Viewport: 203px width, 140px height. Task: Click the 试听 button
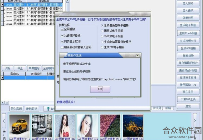[8, 68]
